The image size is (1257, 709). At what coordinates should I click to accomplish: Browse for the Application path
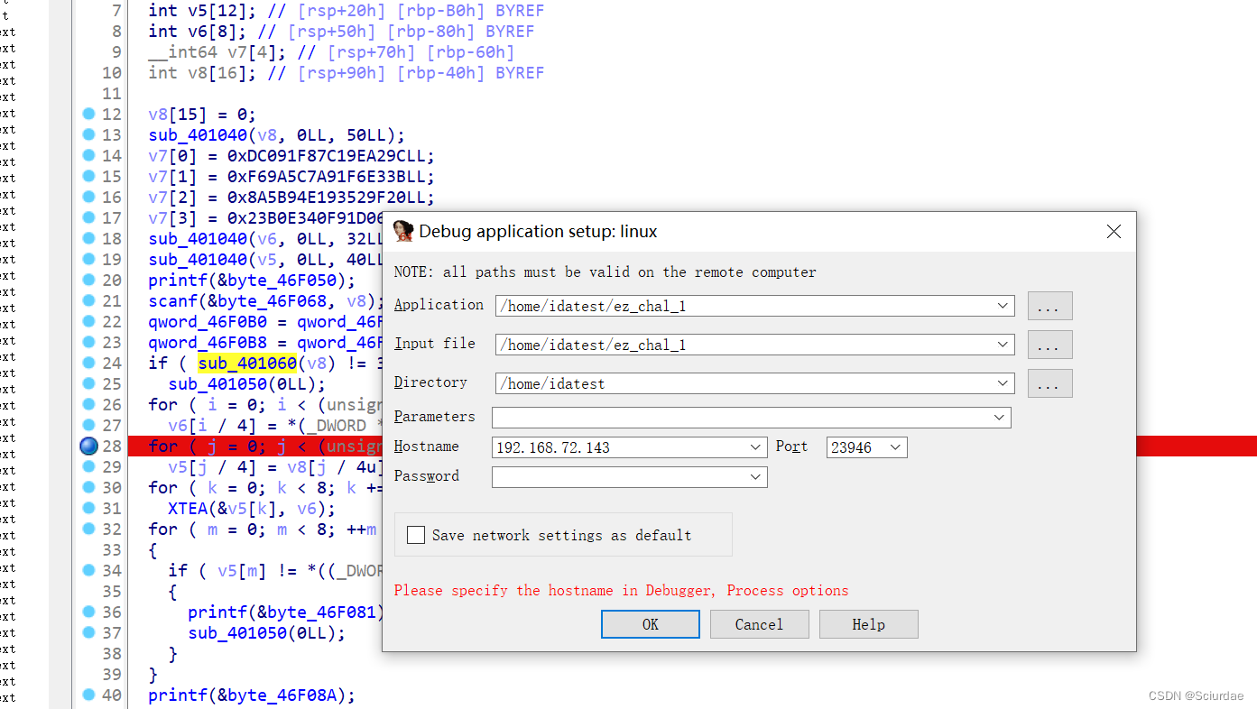click(1049, 306)
